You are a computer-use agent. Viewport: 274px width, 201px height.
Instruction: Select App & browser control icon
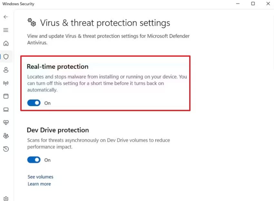point(6,96)
